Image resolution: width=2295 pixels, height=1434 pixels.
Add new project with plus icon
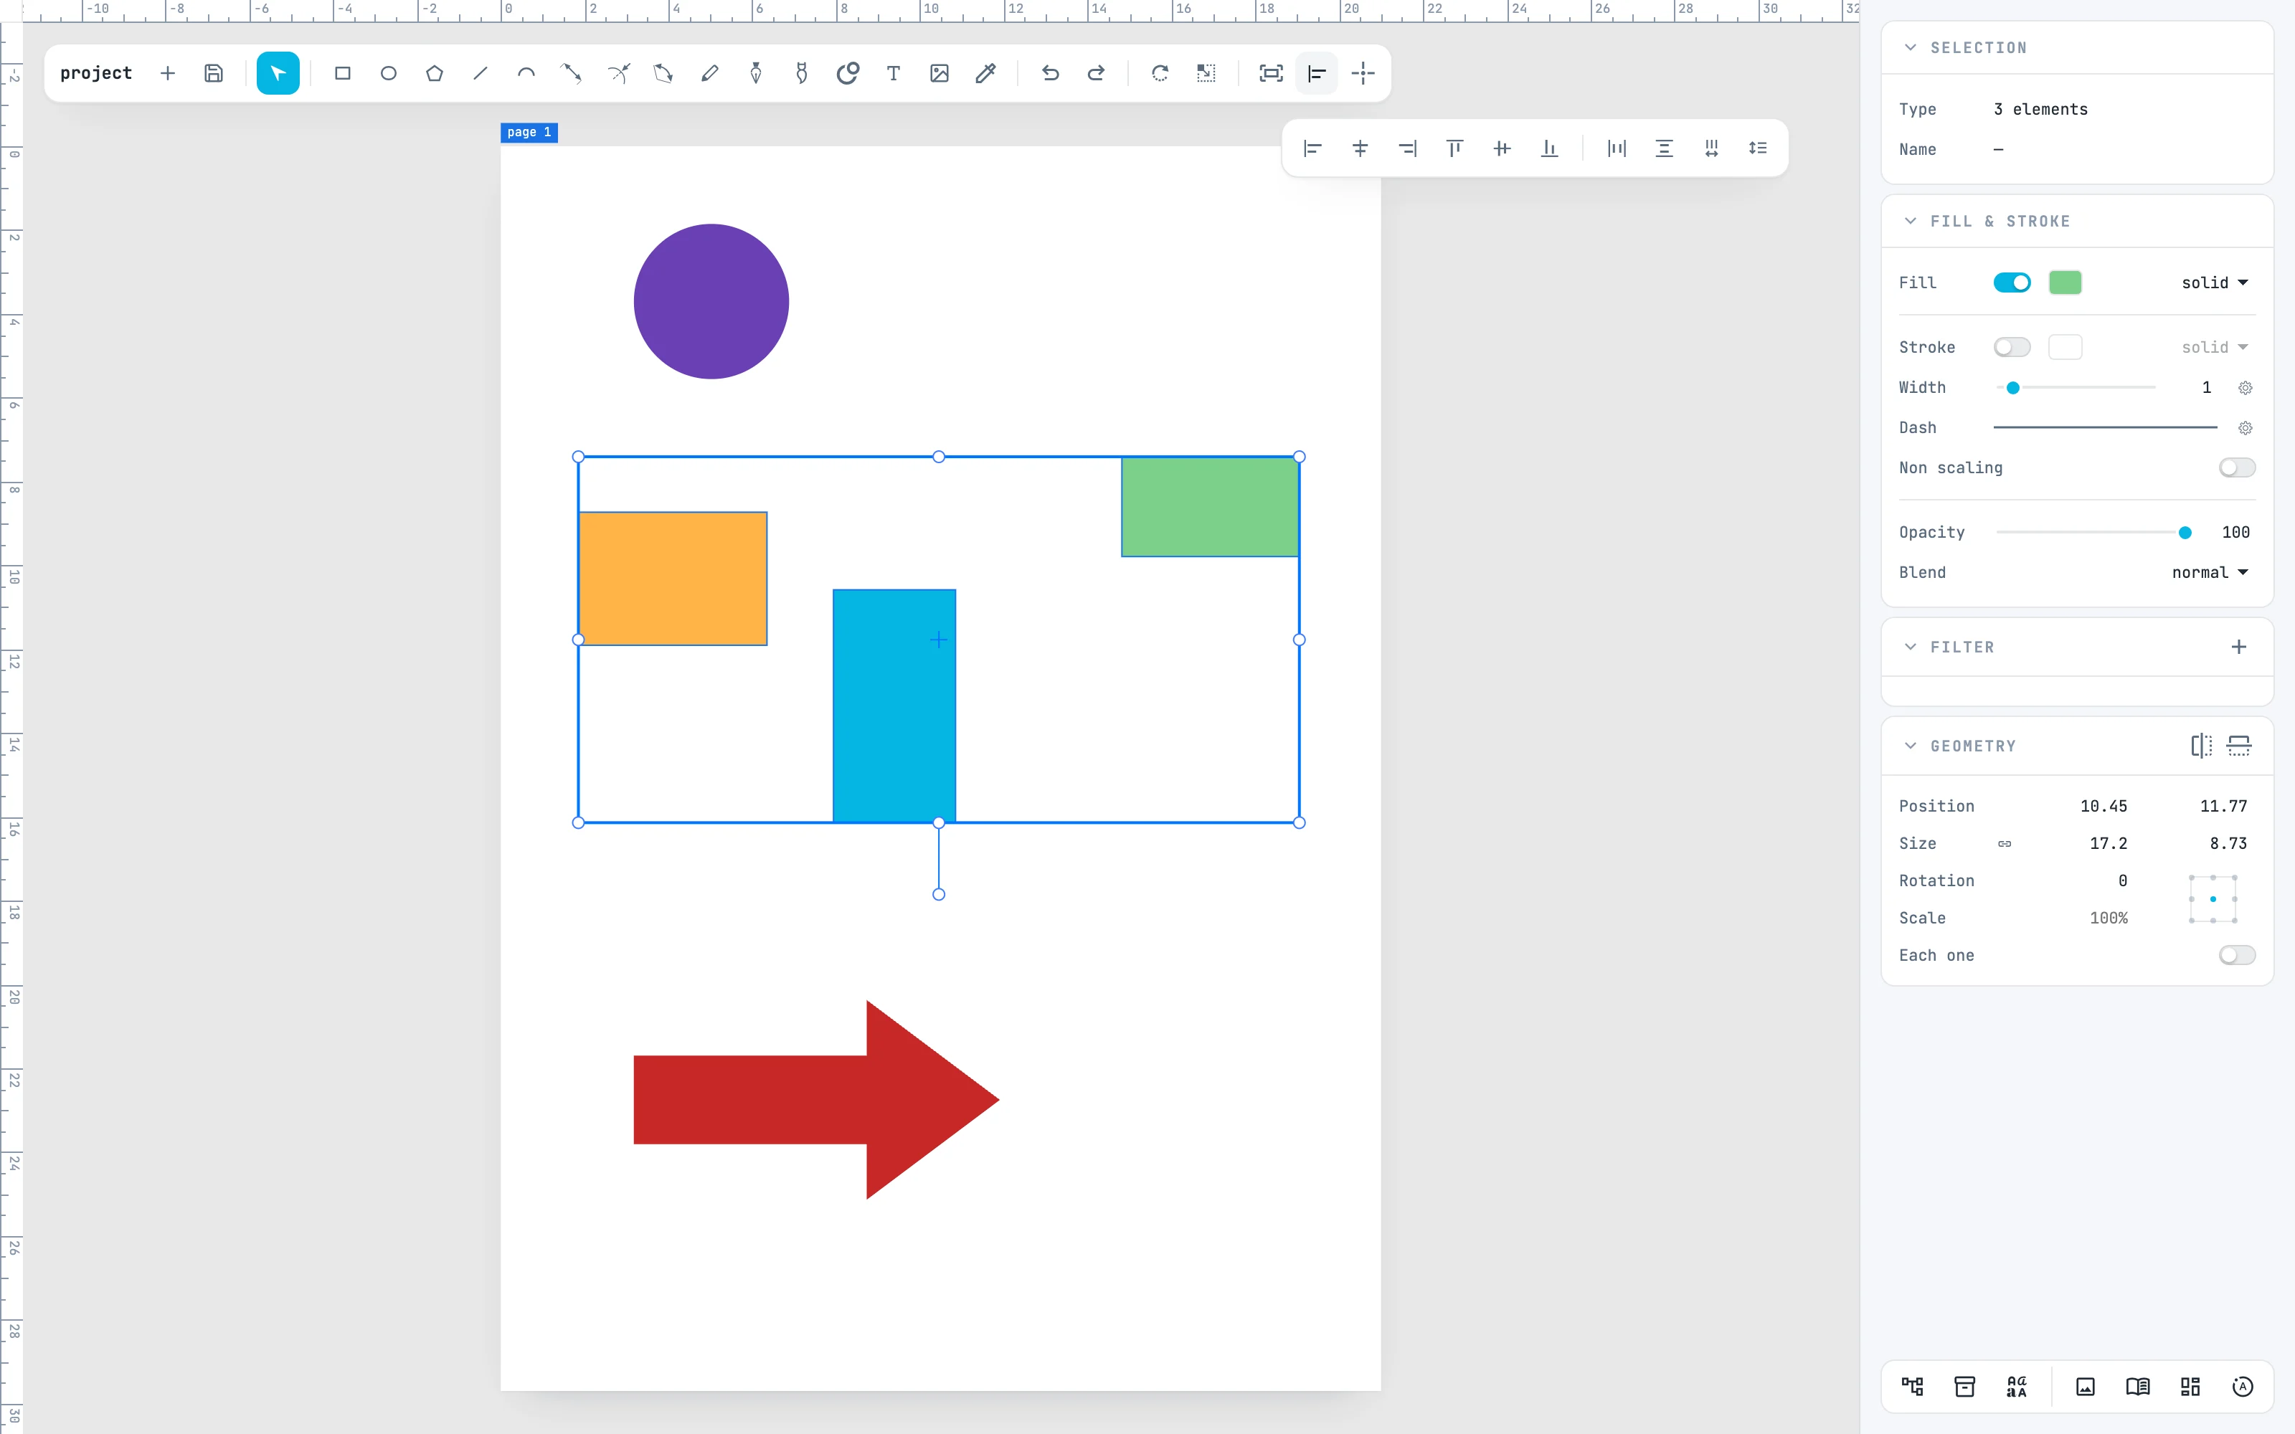click(168, 73)
